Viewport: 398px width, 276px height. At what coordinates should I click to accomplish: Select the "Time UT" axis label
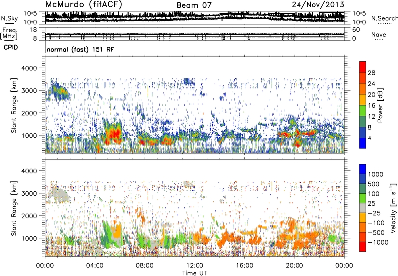(195, 273)
